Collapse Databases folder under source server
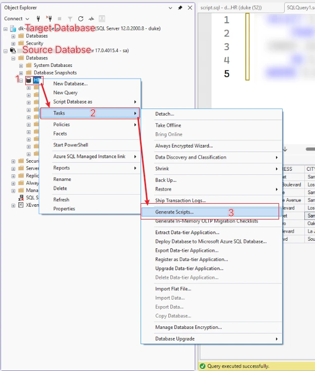315x371 pixels. pos(13,58)
